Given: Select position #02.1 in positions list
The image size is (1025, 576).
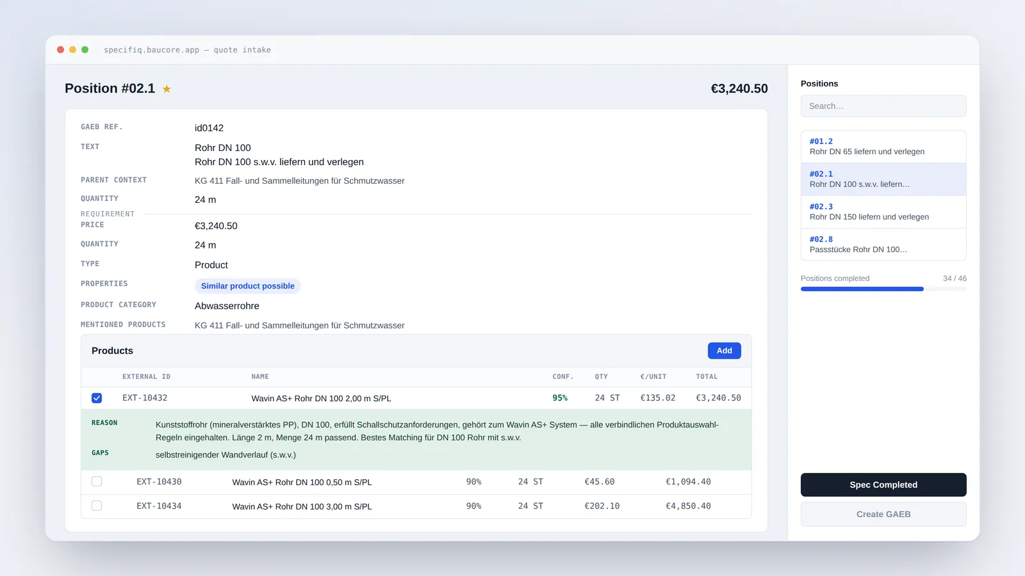Looking at the screenshot, I should click(883, 179).
